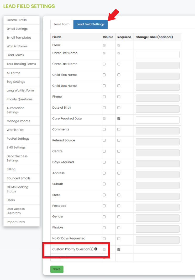Image resolution: width=195 pixels, height=280 pixels.
Task: Tick Visible for Child First Name
Action: (x=104, y=75)
